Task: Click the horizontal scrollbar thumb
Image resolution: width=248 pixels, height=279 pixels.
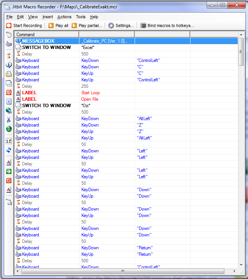Action: click(122, 271)
